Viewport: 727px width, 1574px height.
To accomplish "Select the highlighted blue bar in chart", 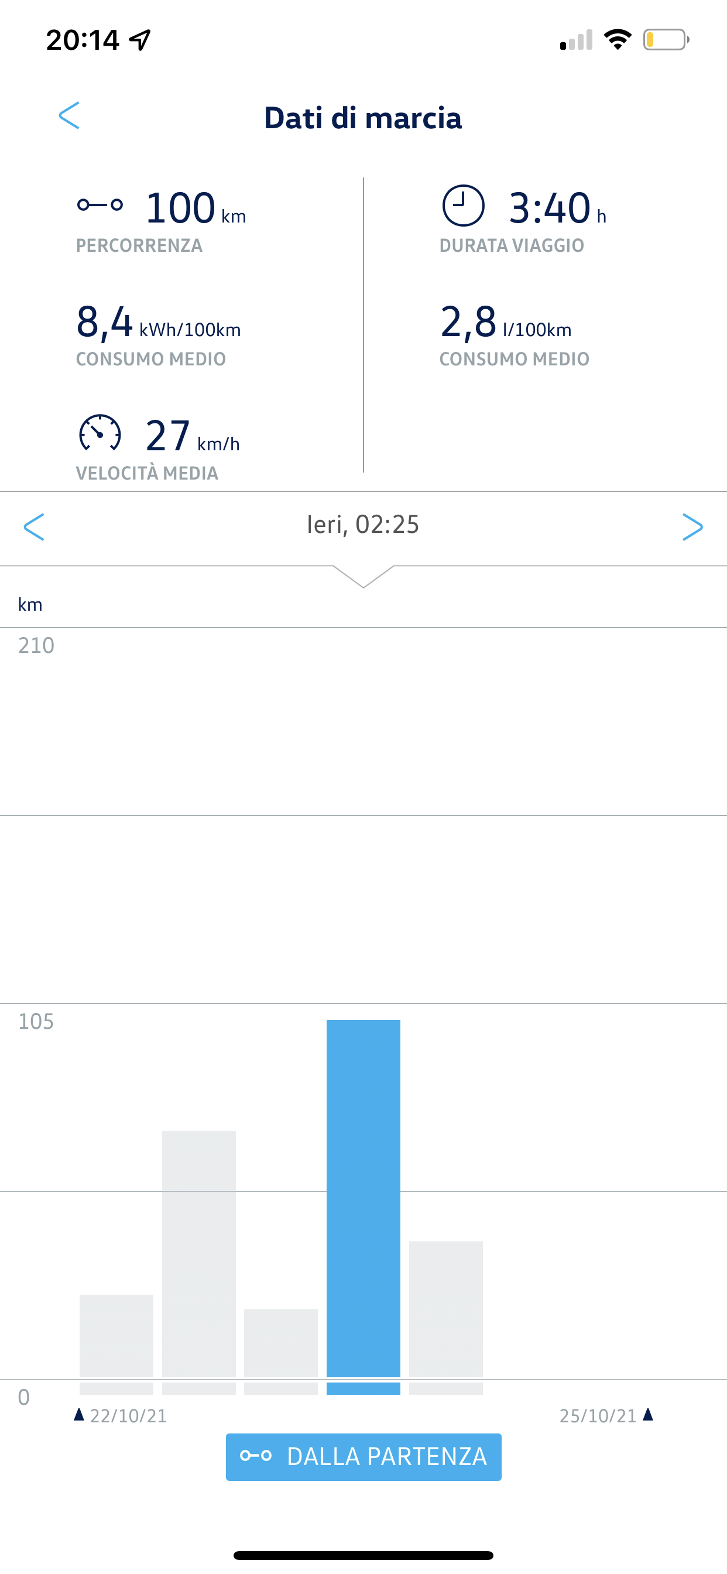I will (363, 1199).
